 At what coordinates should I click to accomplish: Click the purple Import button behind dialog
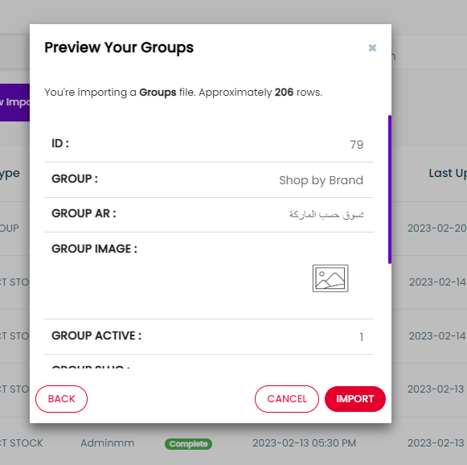tap(15, 102)
